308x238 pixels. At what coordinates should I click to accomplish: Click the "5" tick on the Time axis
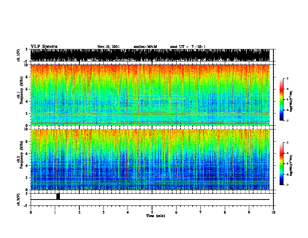click(x=152, y=212)
